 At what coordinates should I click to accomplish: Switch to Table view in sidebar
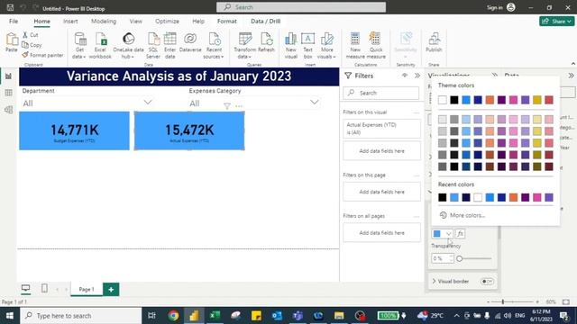[x=8, y=93]
